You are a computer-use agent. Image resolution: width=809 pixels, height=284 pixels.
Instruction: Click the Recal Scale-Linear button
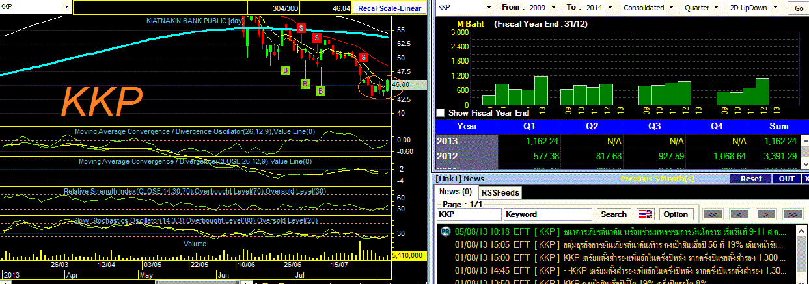(388, 8)
